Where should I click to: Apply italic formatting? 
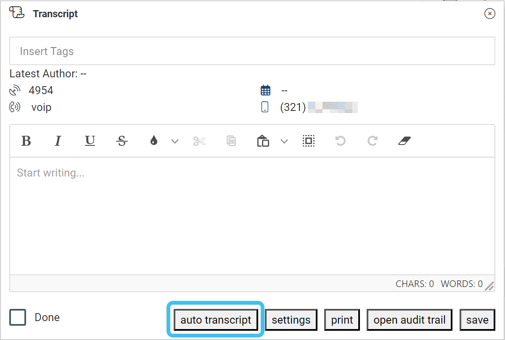tap(58, 141)
